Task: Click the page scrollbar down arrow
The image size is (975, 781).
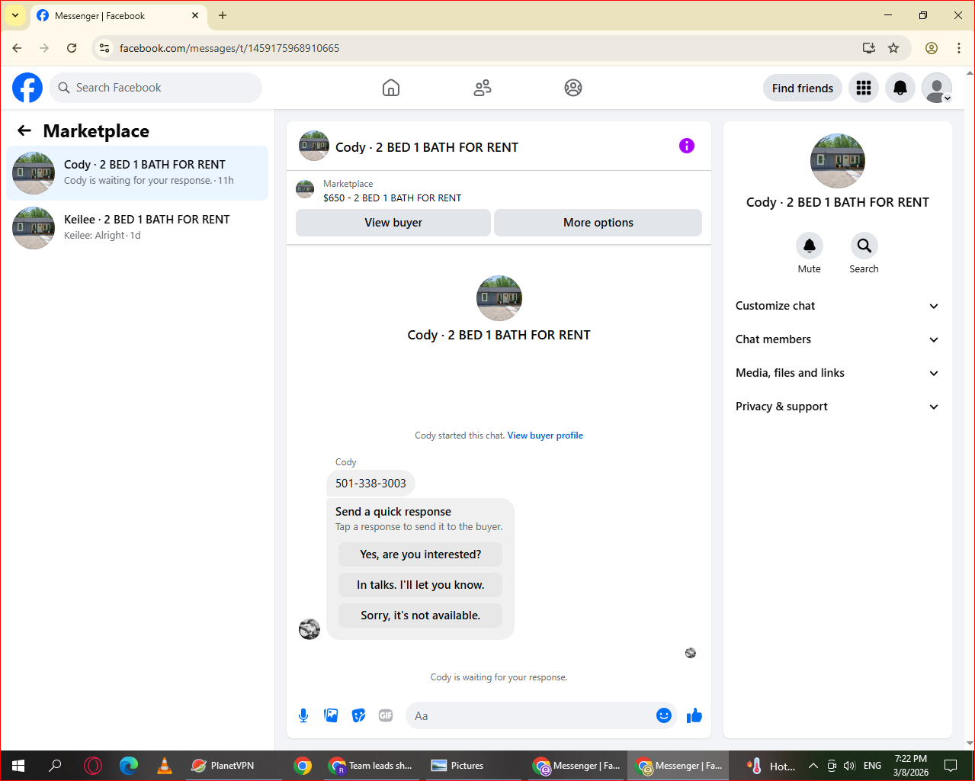Action: (970, 744)
